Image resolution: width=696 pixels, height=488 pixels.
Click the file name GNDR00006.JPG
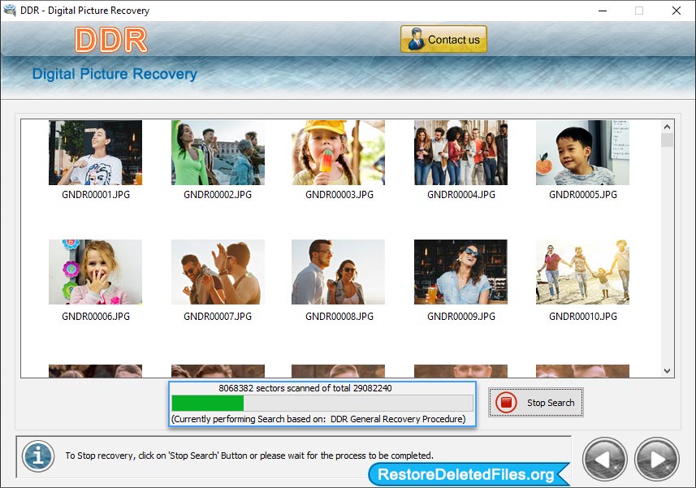click(x=96, y=317)
